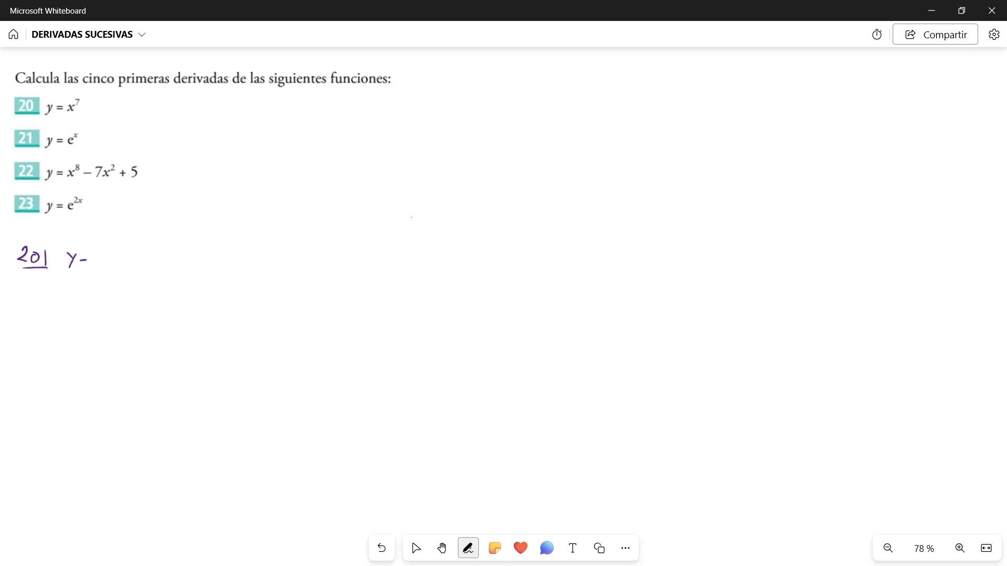The width and height of the screenshot is (1007, 566).
Task: Click the Compartir button
Action: coord(935,35)
